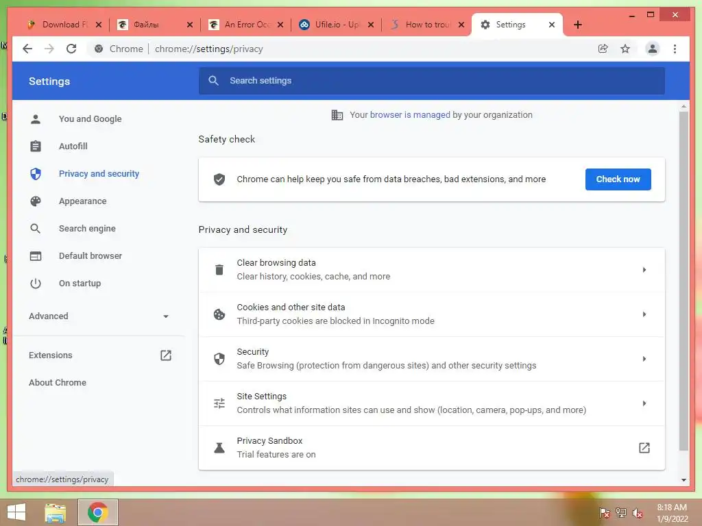Click the flask icon beside Privacy Sandbox
Image resolution: width=702 pixels, height=526 pixels.
point(219,448)
